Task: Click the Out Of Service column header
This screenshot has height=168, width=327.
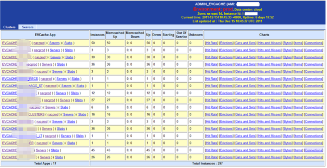Action: point(181,35)
